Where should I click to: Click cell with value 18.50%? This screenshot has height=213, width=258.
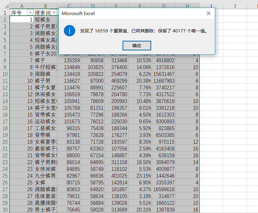pos(140,162)
